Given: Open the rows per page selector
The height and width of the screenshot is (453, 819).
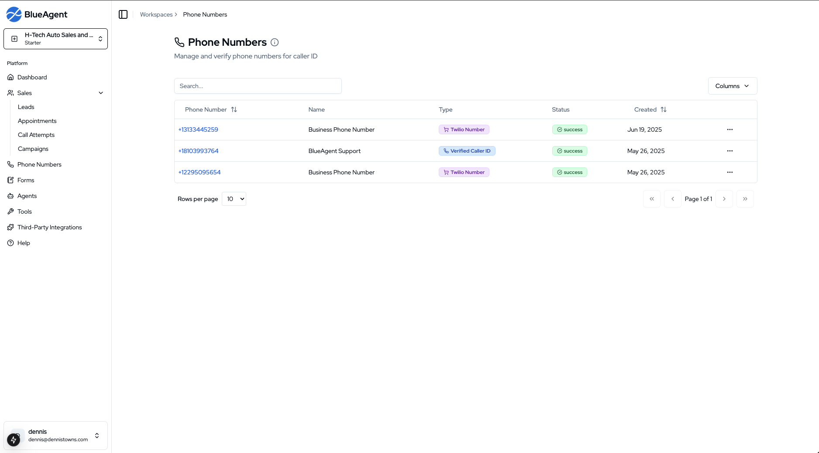Looking at the screenshot, I should [x=234, y=199].
